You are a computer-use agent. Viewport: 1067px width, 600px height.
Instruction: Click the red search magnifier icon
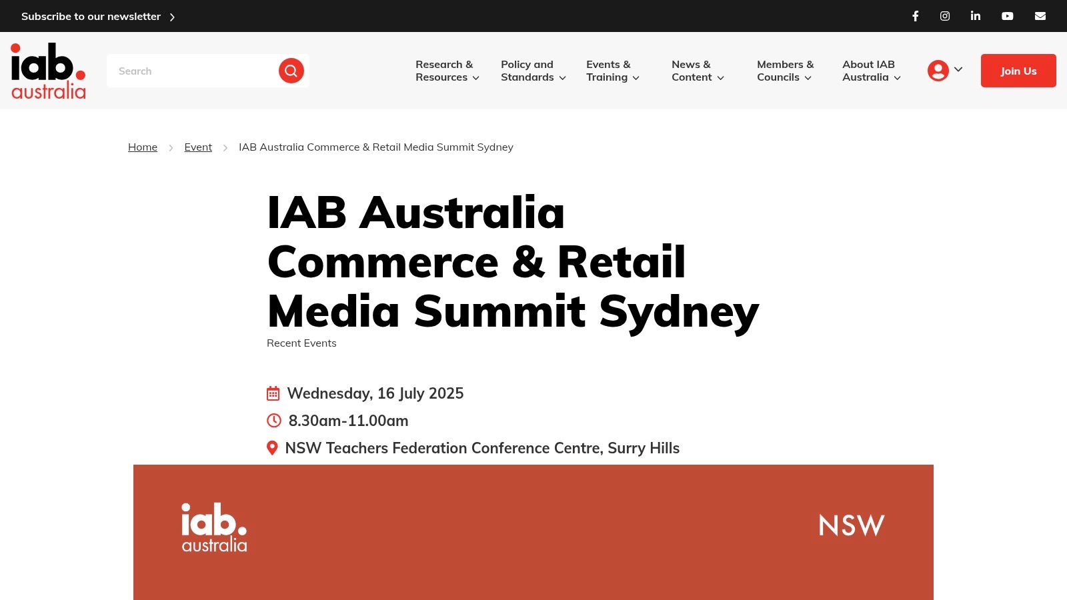pyautogui.click(x=291, y=71)
